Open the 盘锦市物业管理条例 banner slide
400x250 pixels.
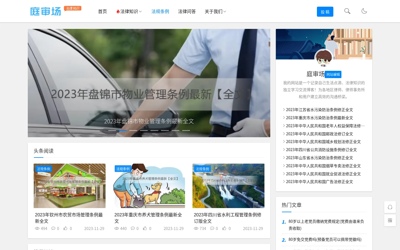pos(149,83)
